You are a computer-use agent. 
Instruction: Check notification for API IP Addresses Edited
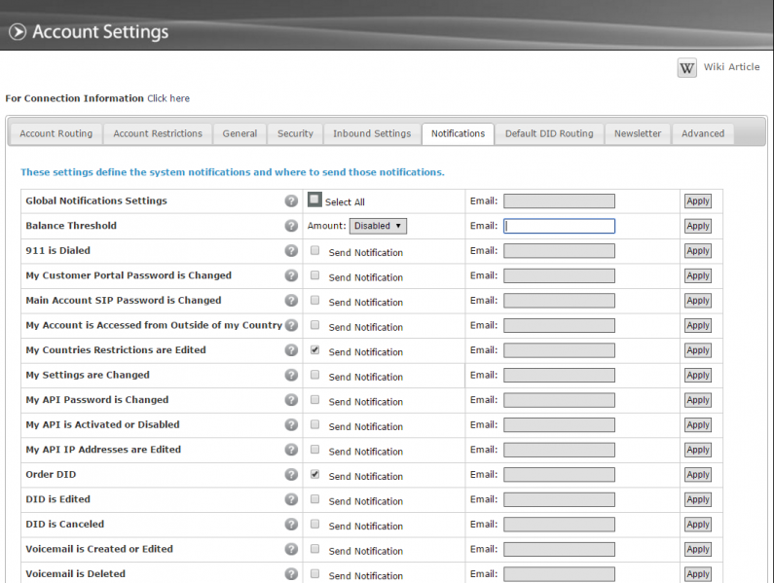coord(314,450)
